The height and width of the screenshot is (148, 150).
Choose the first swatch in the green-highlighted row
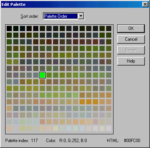(9, 75)
